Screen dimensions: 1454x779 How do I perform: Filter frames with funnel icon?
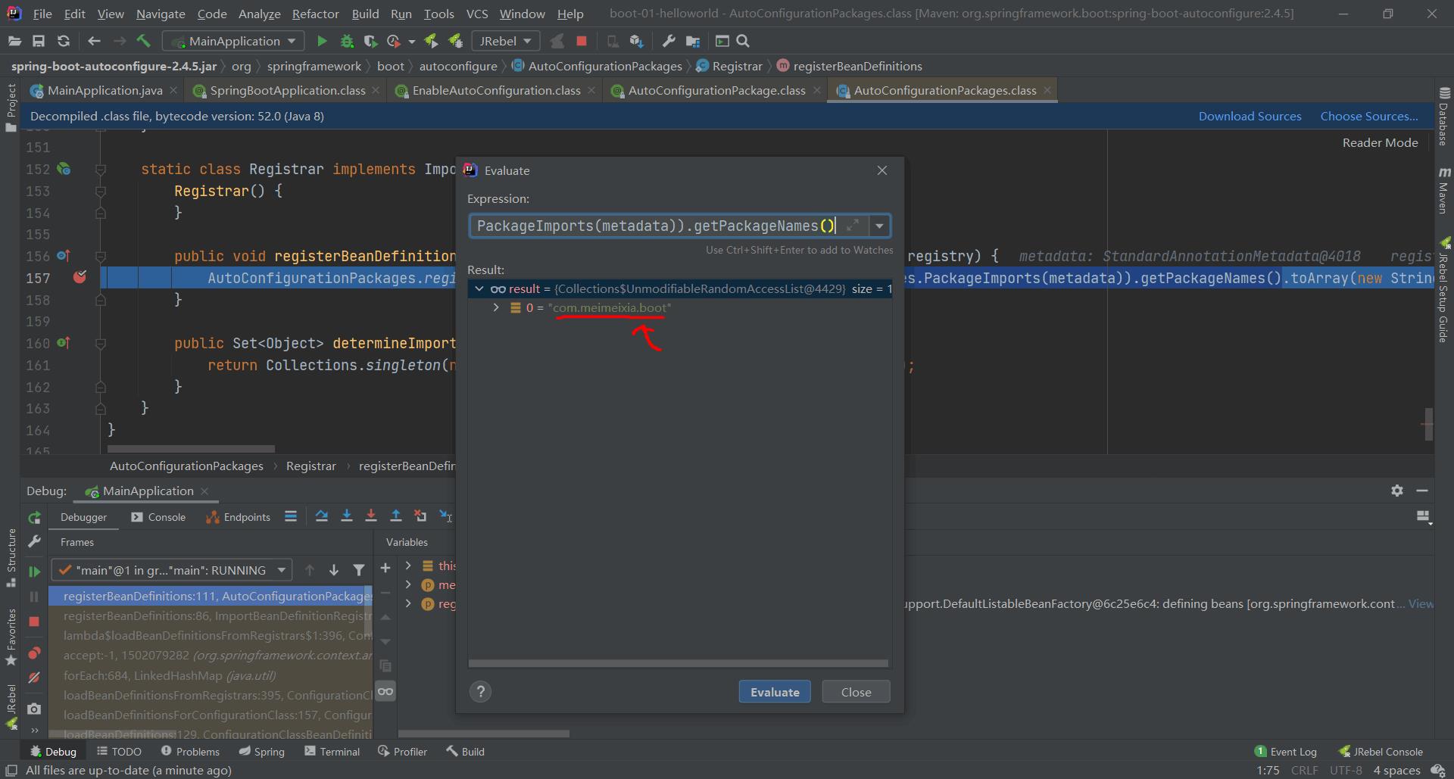359,570
